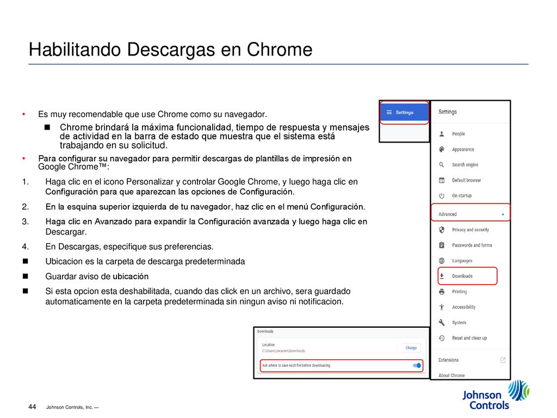Click the slide title Habilitando Descargas en Chrome
This screenshot has height=418, width=557.
click(170, 50)
